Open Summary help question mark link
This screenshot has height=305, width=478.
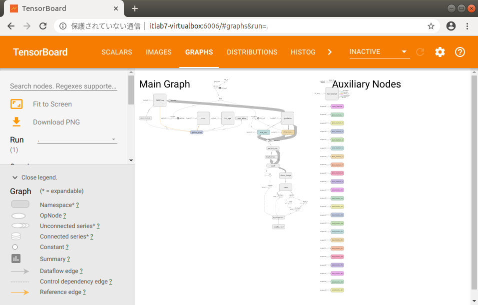click(x=68, y=259)
